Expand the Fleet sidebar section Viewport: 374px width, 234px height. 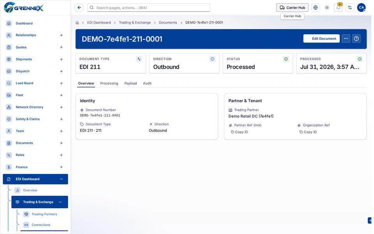pyautogui.click(x=61, y=95)
